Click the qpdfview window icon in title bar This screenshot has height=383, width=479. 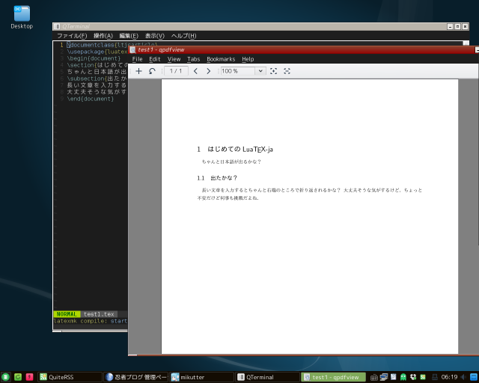132,50
